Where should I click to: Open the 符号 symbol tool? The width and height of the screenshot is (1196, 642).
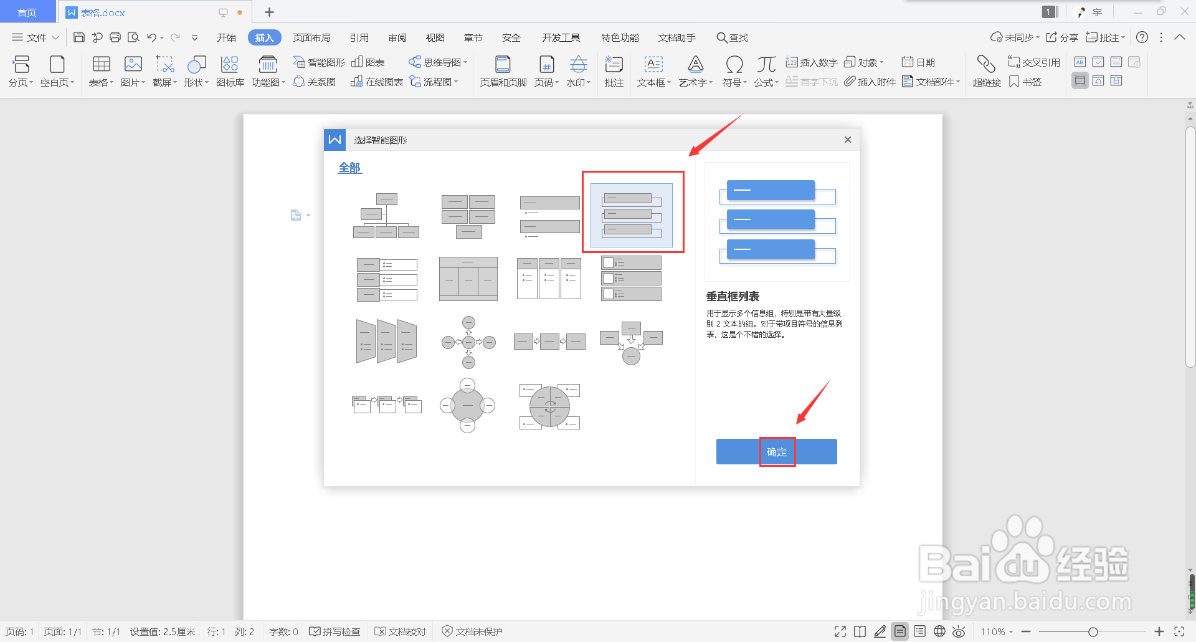[734, 71]
